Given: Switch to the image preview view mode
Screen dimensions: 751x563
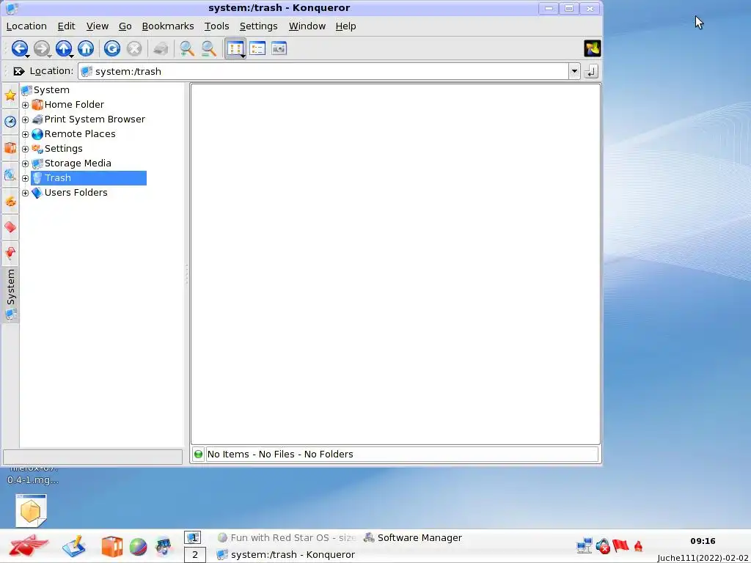Looking at the screenshot, I should (279, 48).
